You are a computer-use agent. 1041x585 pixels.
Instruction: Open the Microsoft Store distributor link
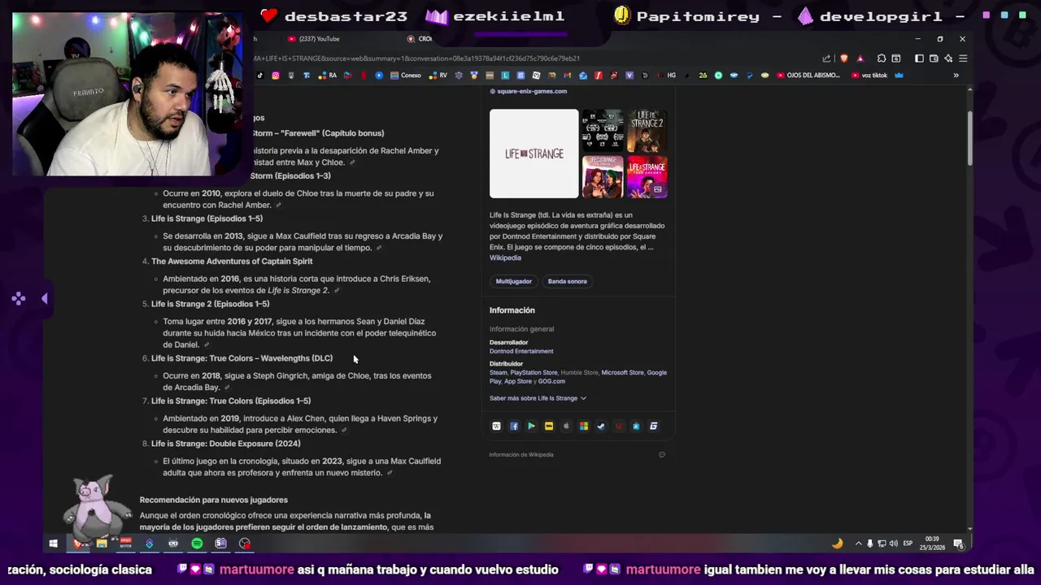622,372
